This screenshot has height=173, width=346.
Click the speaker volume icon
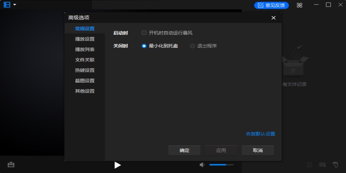pos(202,165)
